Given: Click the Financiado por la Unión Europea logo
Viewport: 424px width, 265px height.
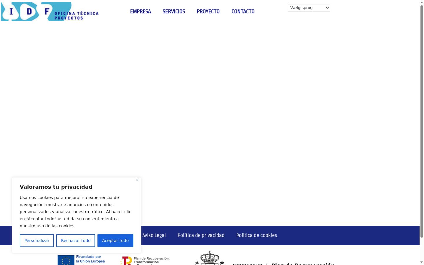Looking at the screenshot, I should pos(81,260).
